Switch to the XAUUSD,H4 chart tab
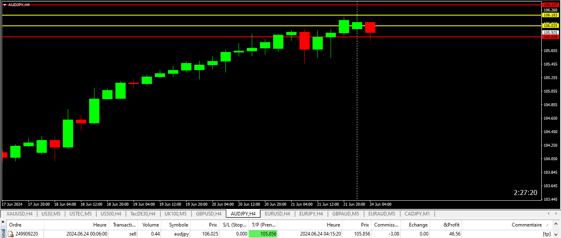 pos(19,213)
